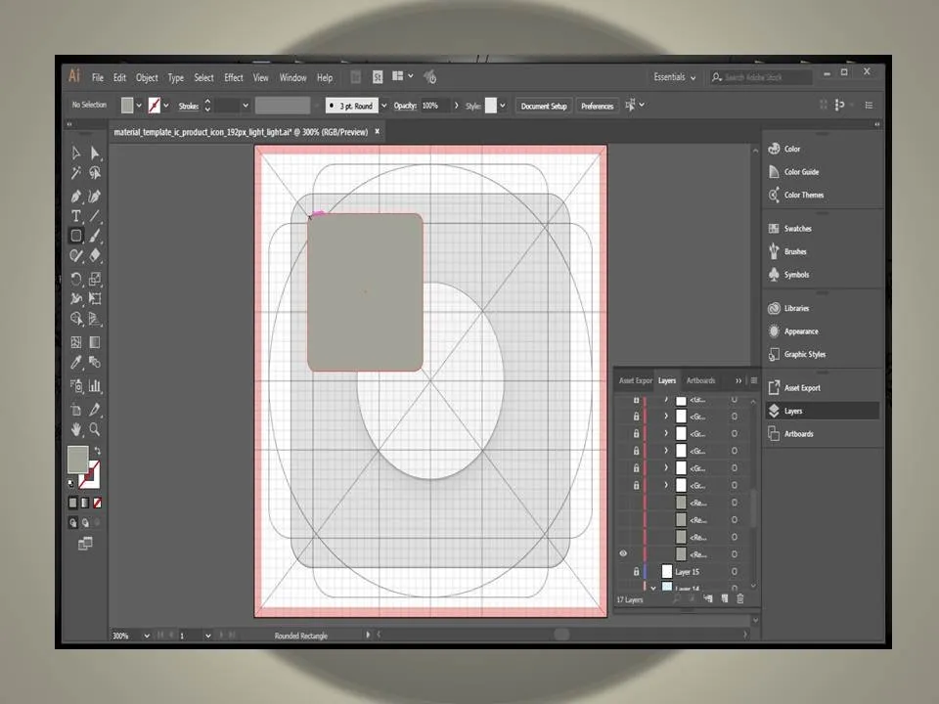939x704 pixels.
Task: Open the Swatches panel
Action: [798, 229]
